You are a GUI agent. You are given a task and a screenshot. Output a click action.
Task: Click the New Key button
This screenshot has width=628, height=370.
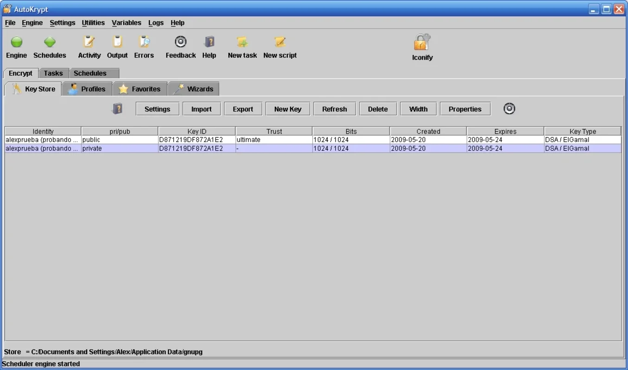click(x=288, y=109)
